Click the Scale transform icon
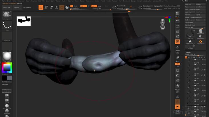 (51, 7)
